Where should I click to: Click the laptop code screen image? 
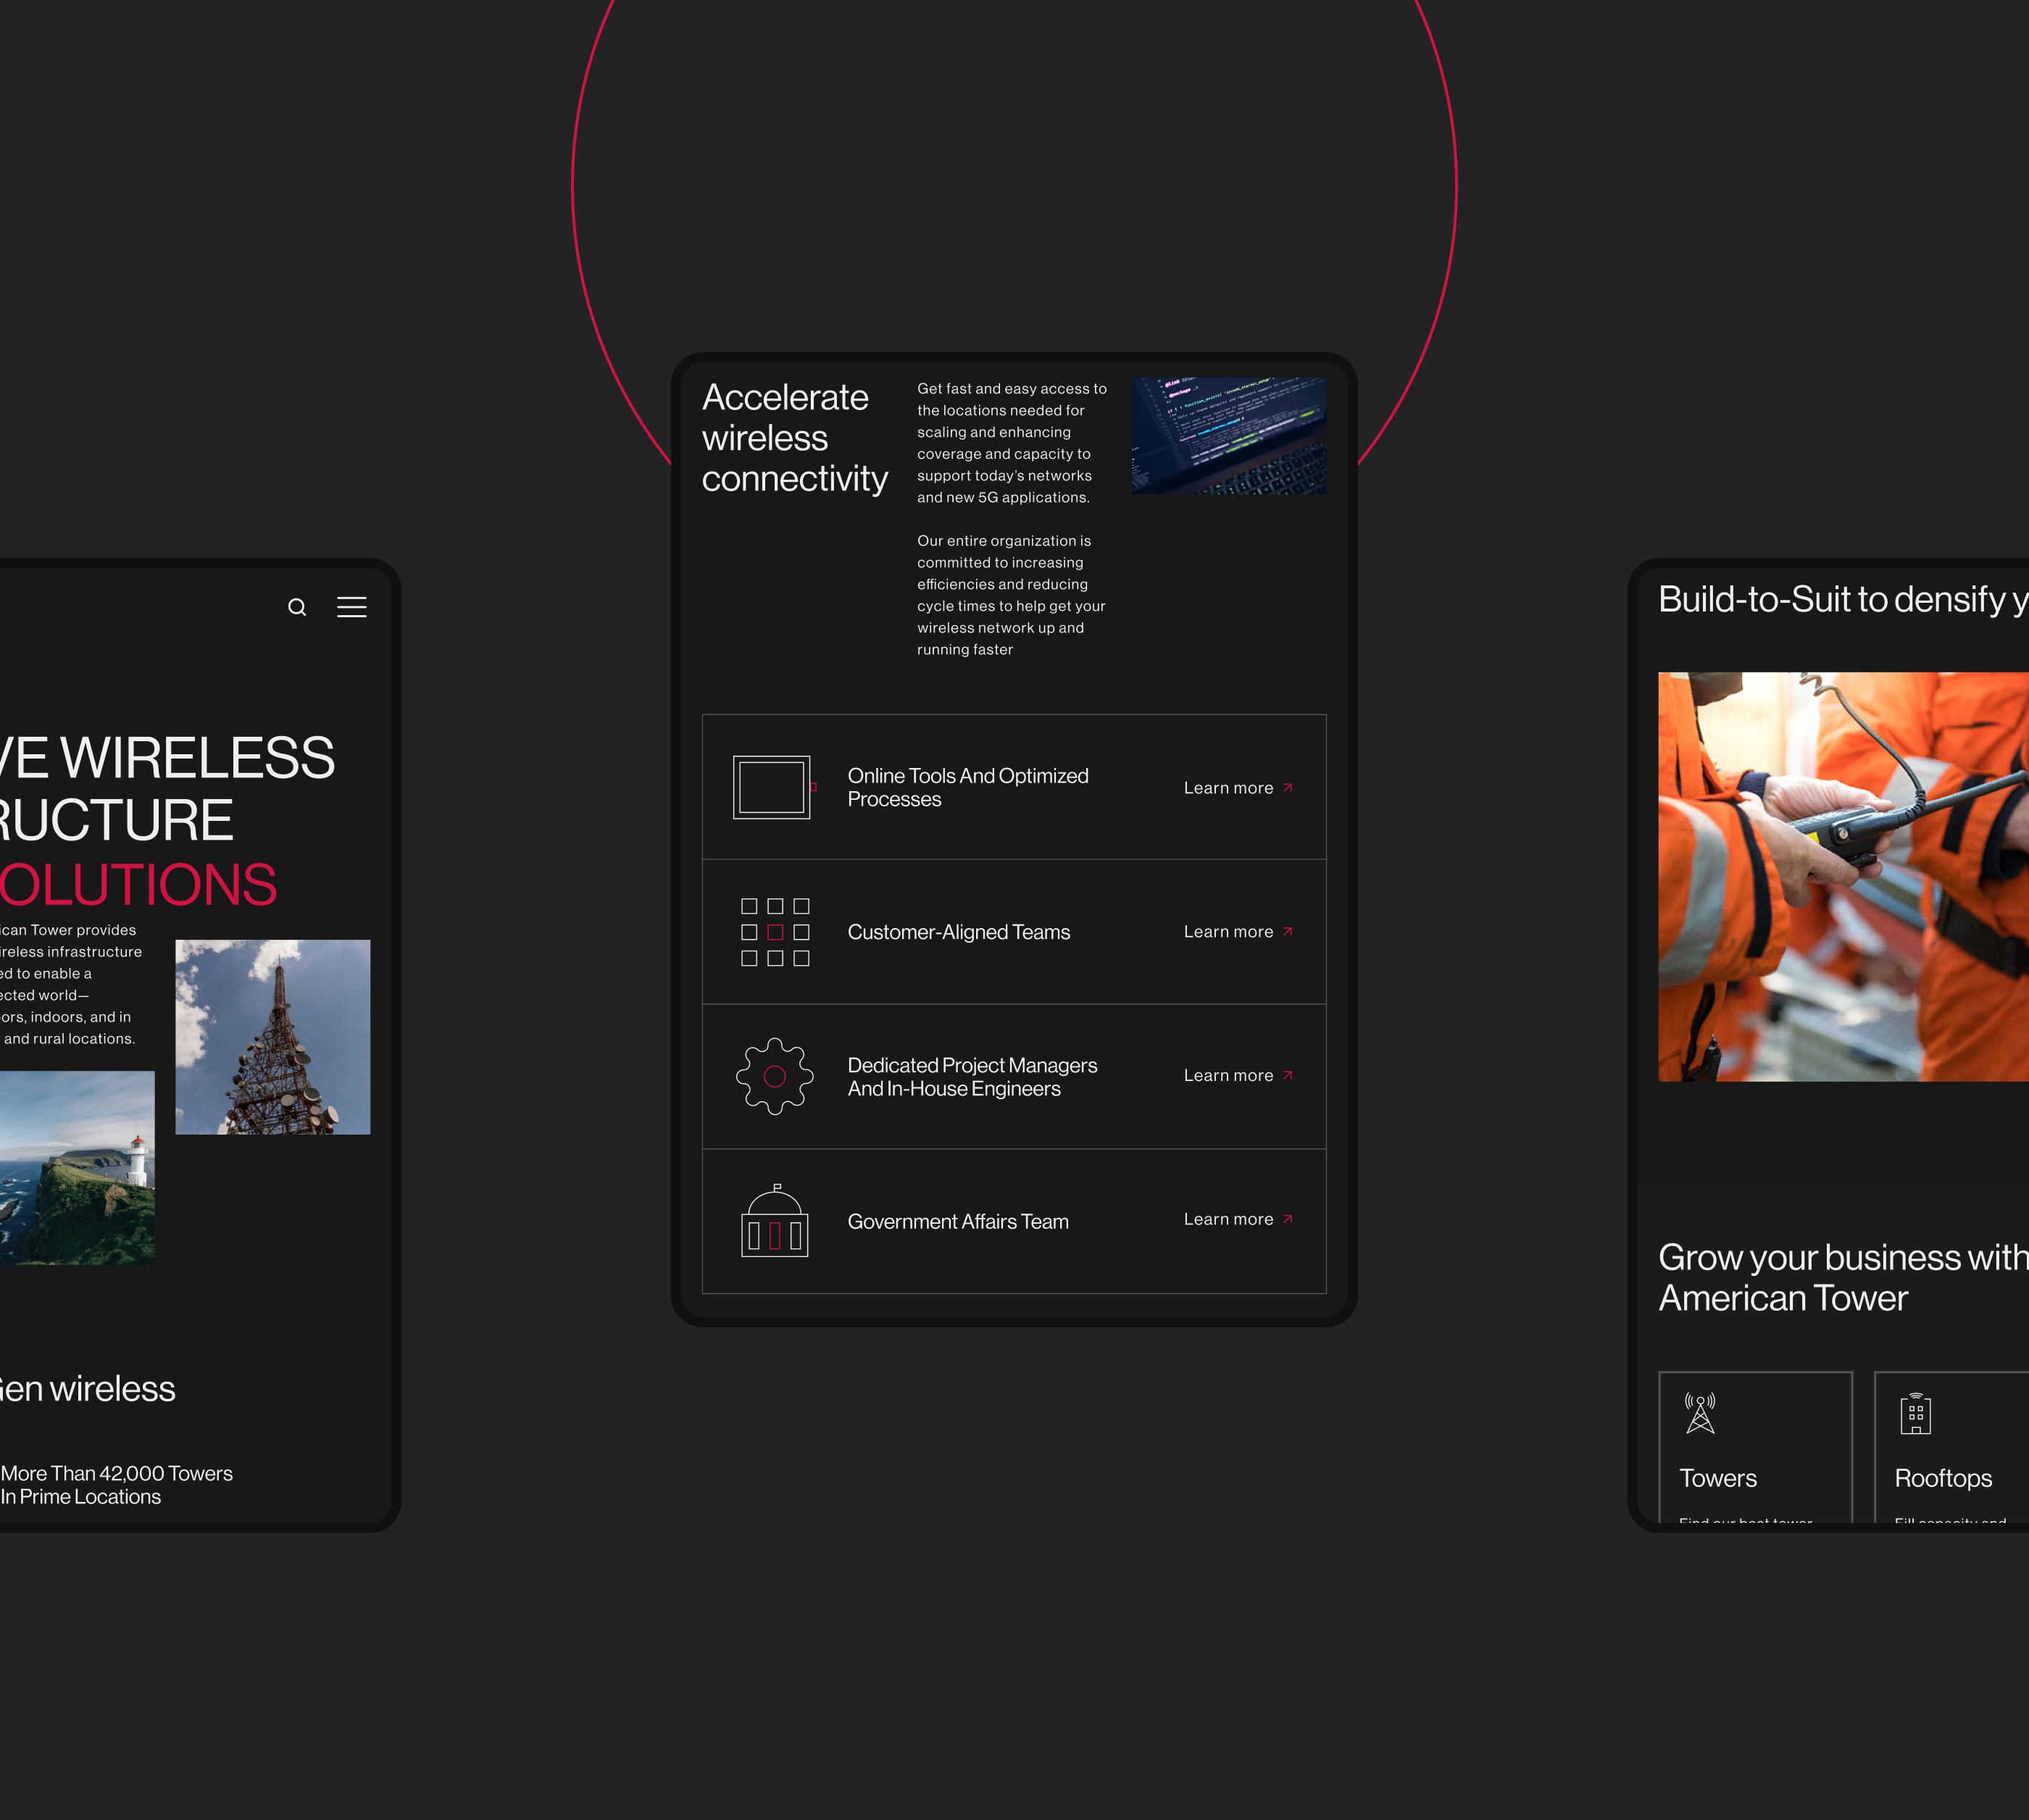pyautogui.click(x=1229, y=436)
